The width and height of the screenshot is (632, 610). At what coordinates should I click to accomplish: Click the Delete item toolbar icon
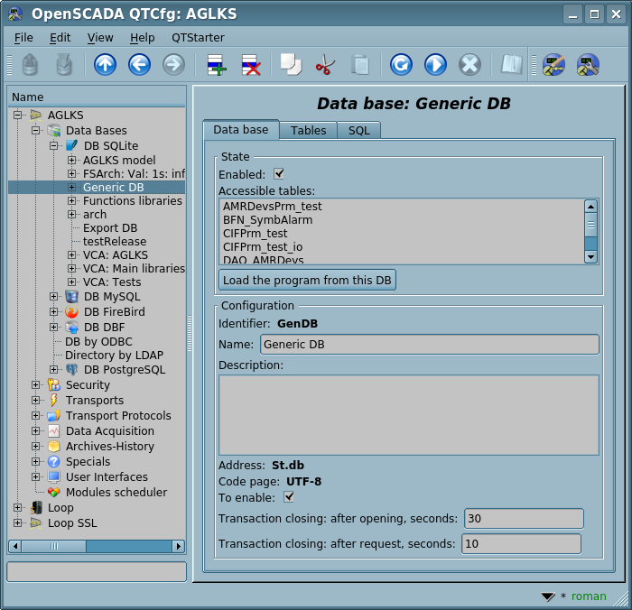pyautogui.click(x=251, y=64)
